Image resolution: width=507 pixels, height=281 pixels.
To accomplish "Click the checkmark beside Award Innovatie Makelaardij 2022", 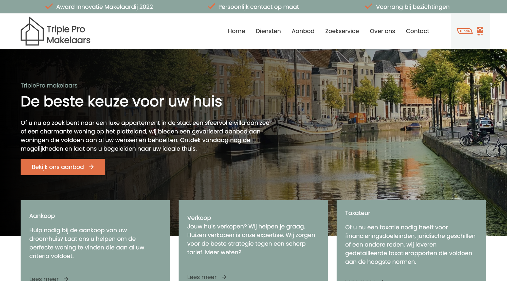I will [x=49, y=7].
